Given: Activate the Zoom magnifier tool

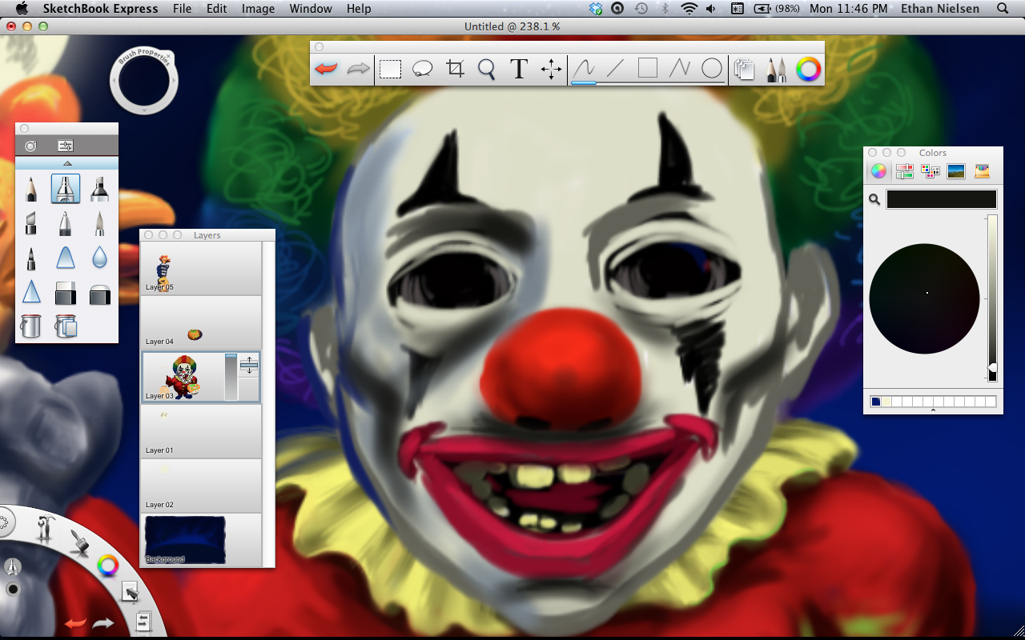Looking at the screenshot, I should click(486, 70).
